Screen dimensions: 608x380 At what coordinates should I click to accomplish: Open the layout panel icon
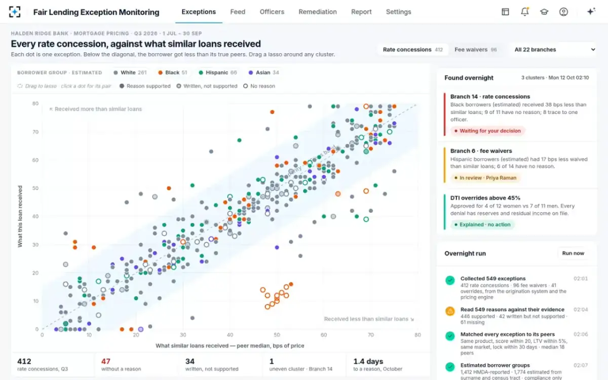point(505,12)
